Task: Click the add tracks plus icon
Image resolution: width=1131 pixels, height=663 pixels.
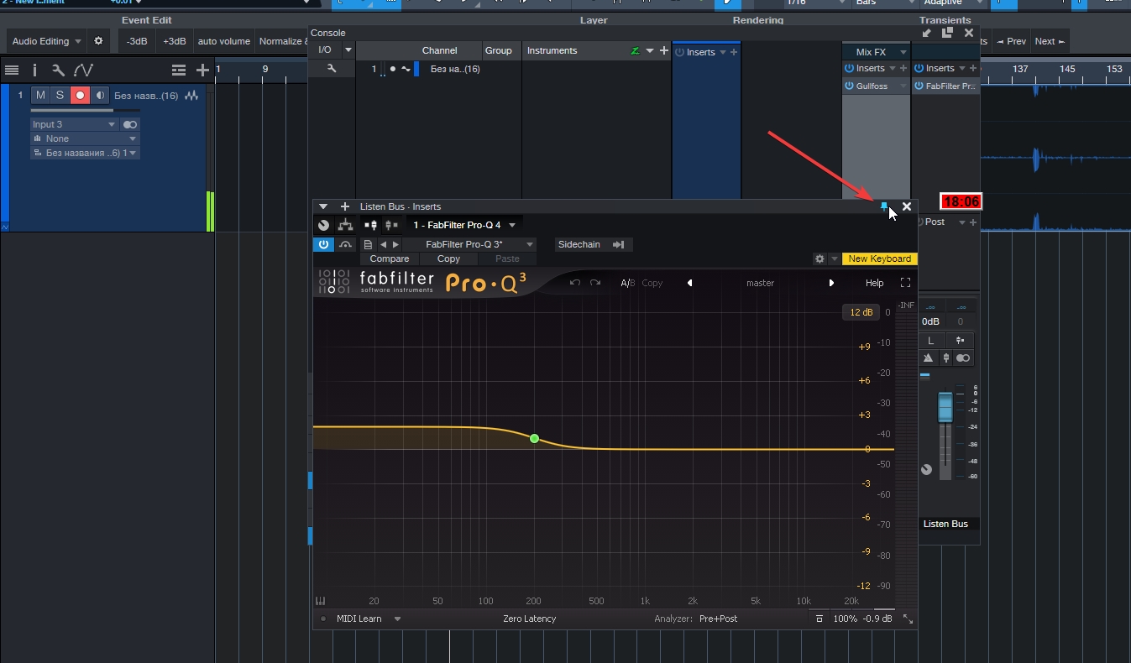Action: click(202, 70)
